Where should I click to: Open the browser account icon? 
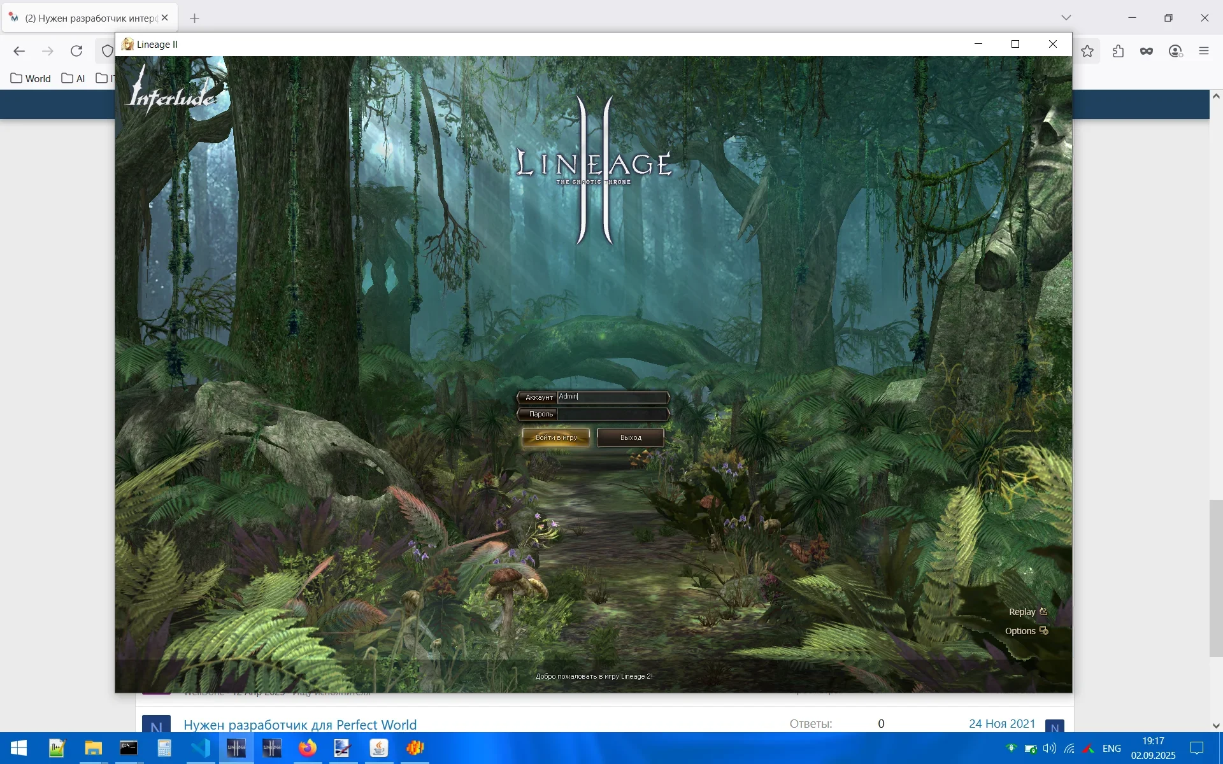[1176, 51]
